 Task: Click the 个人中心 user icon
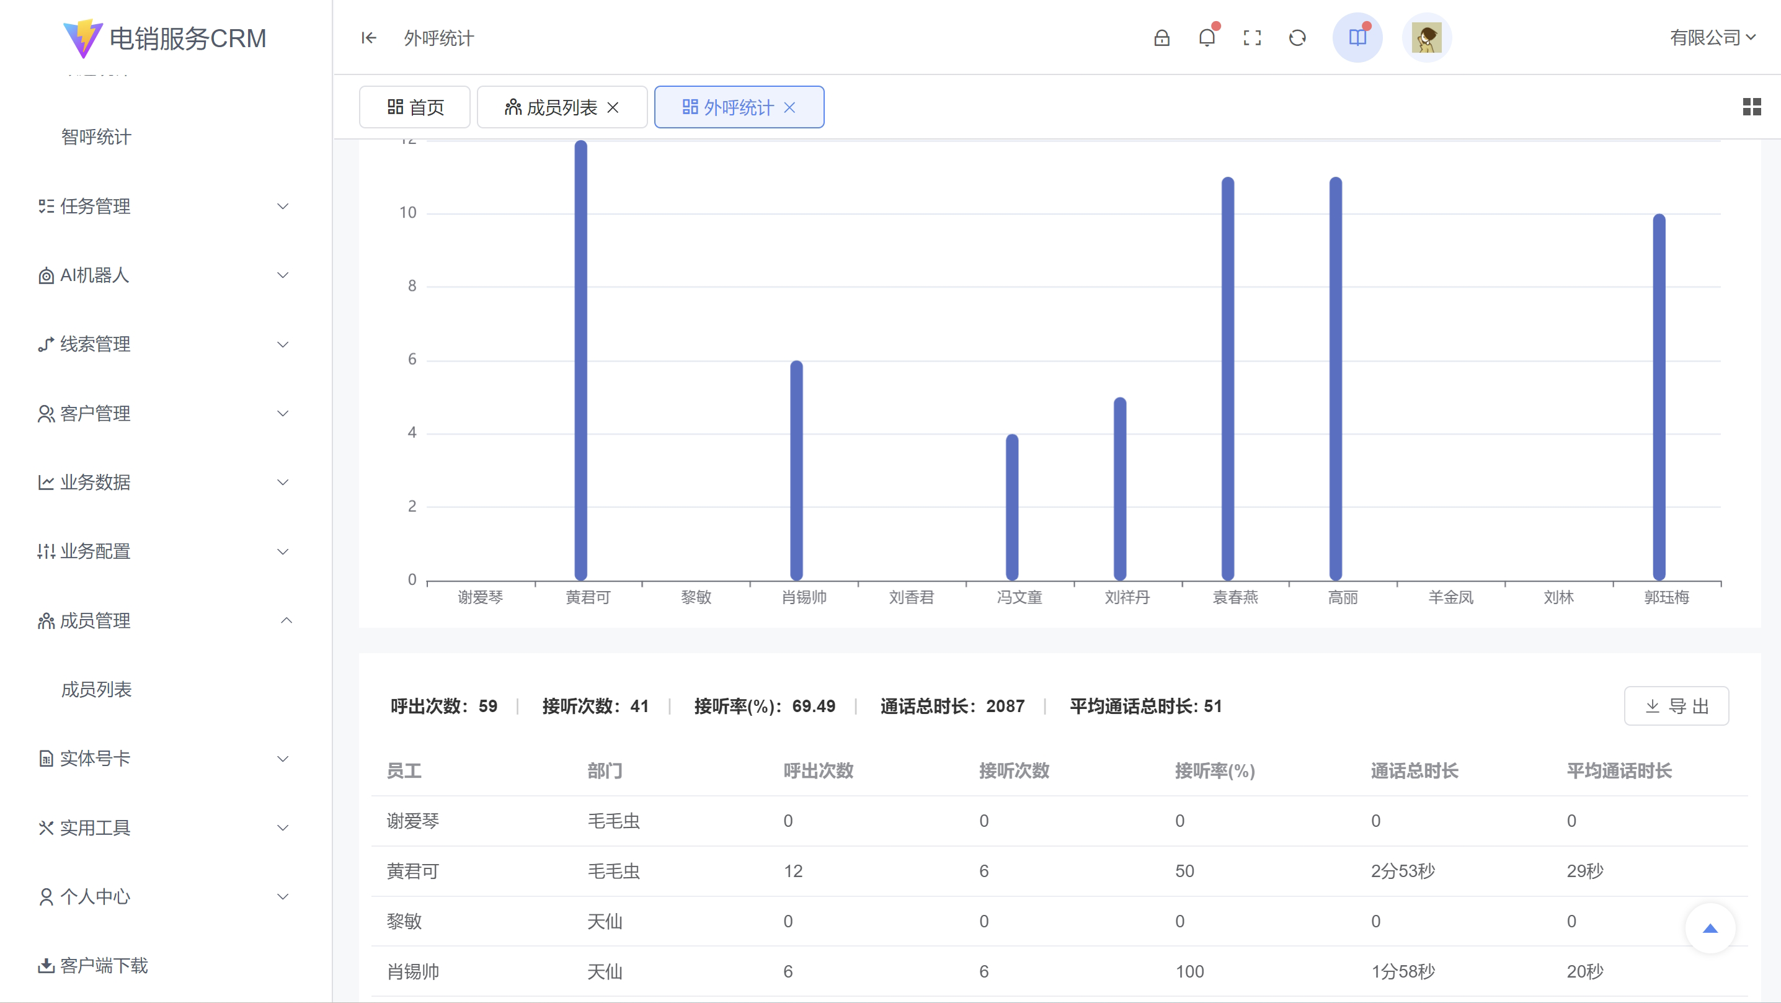click(46, 897)
